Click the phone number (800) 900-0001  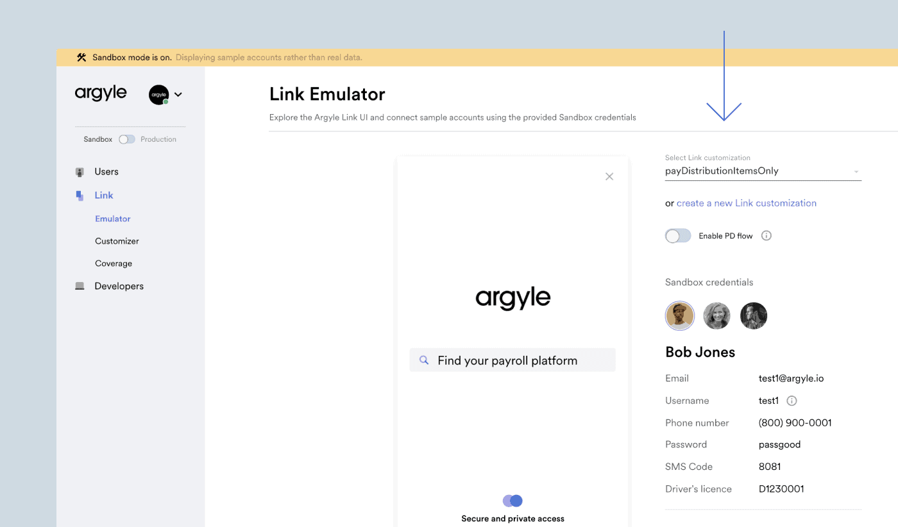click(795, 422)
